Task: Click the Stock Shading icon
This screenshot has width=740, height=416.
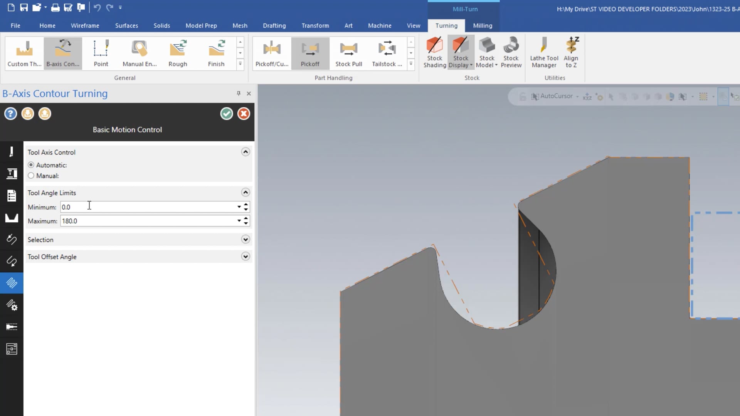Action: 434,51
